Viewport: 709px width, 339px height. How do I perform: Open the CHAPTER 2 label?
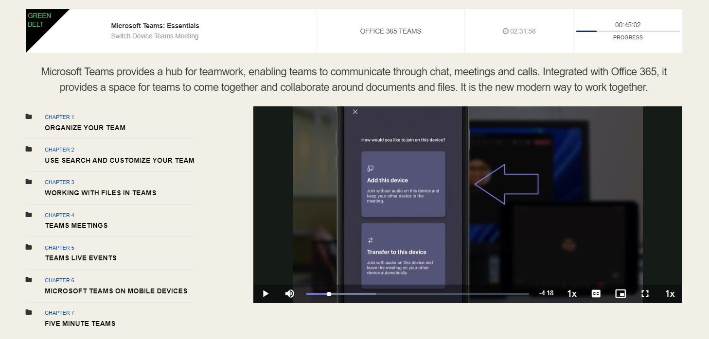coord(59,150)
